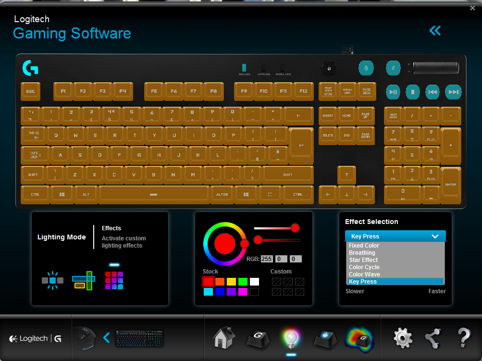Open the Home icon in bottom bar
This screenshot has height=361, width=482.
coord(224,338)
